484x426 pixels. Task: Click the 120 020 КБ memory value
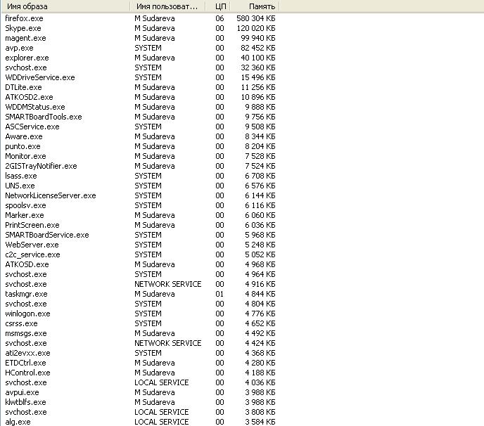click(x=256, y=28)
